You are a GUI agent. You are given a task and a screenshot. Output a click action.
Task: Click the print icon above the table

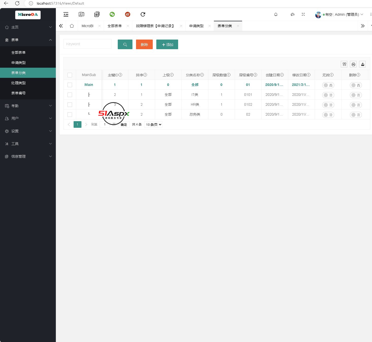(x=353, y=64)
